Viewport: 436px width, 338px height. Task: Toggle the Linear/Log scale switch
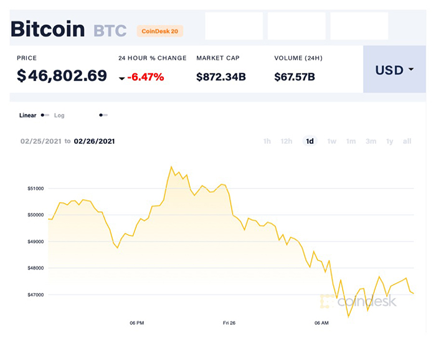tap(45, 115)
